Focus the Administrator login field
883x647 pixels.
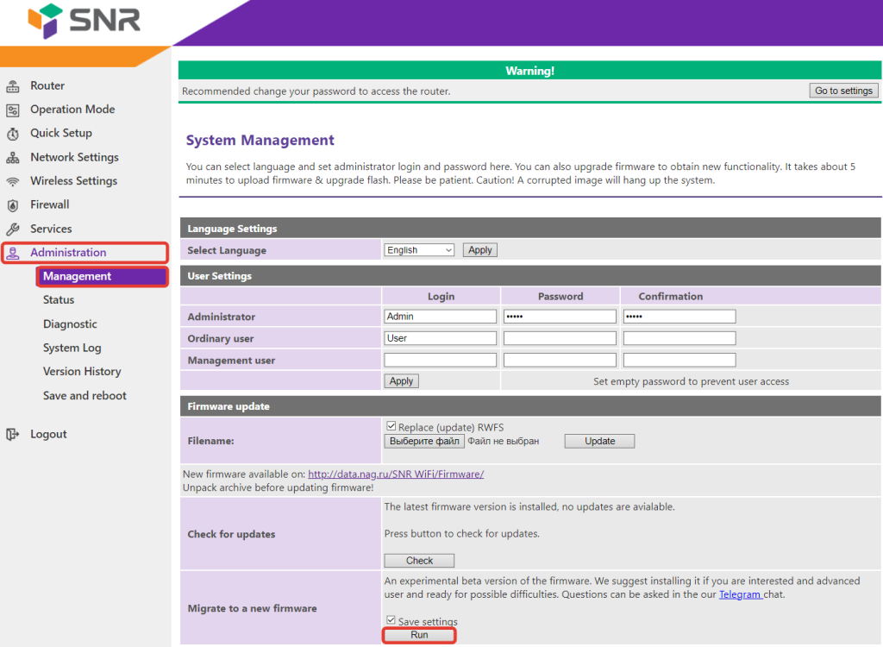click(441, 317)
